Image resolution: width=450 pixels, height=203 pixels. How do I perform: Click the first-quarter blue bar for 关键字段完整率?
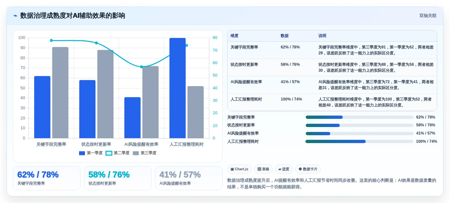coord(42,107)
